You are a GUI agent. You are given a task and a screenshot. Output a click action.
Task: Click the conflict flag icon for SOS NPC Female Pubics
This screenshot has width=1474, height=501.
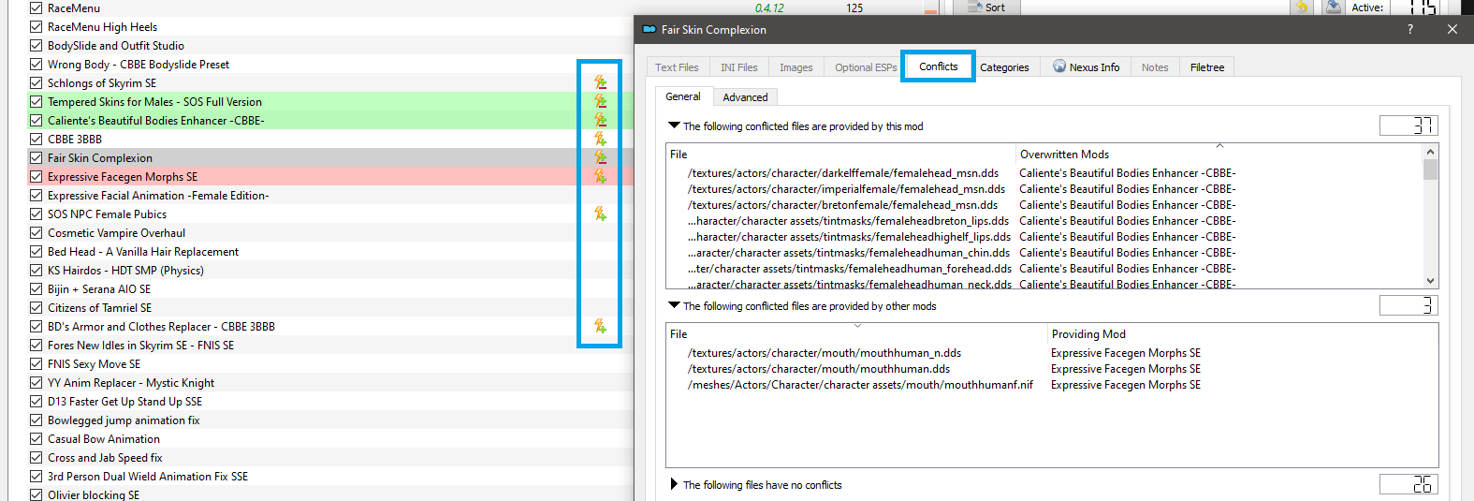600,214
